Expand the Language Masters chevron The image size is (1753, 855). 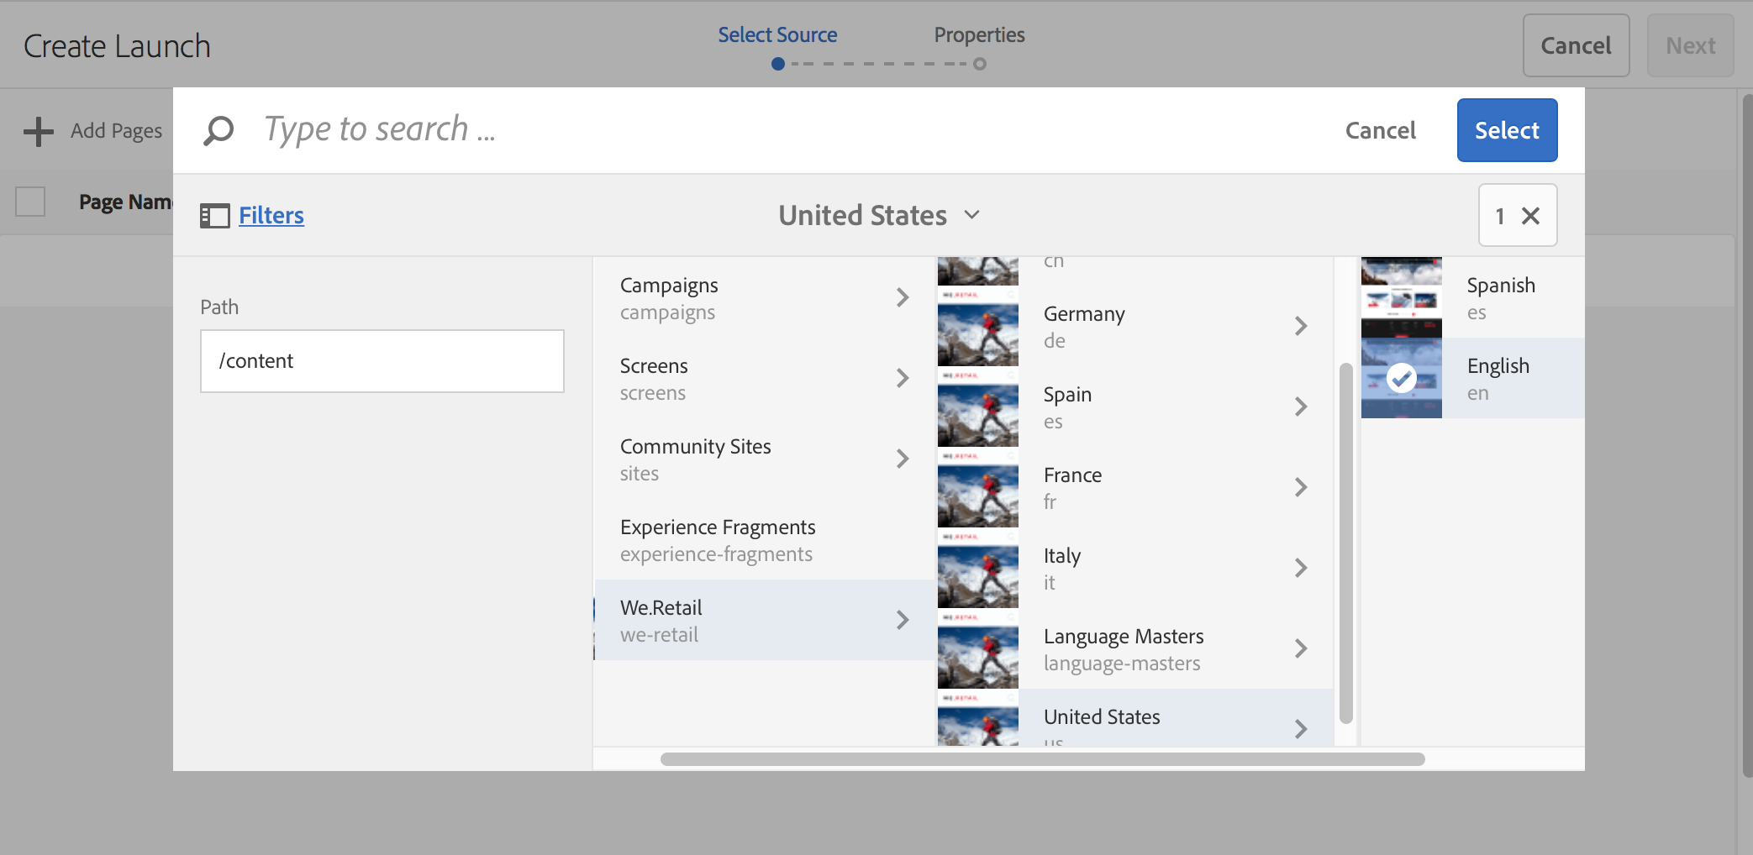1301,648
